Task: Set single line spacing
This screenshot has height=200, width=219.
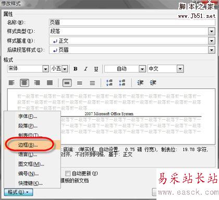Action: (x=67, y=83)
